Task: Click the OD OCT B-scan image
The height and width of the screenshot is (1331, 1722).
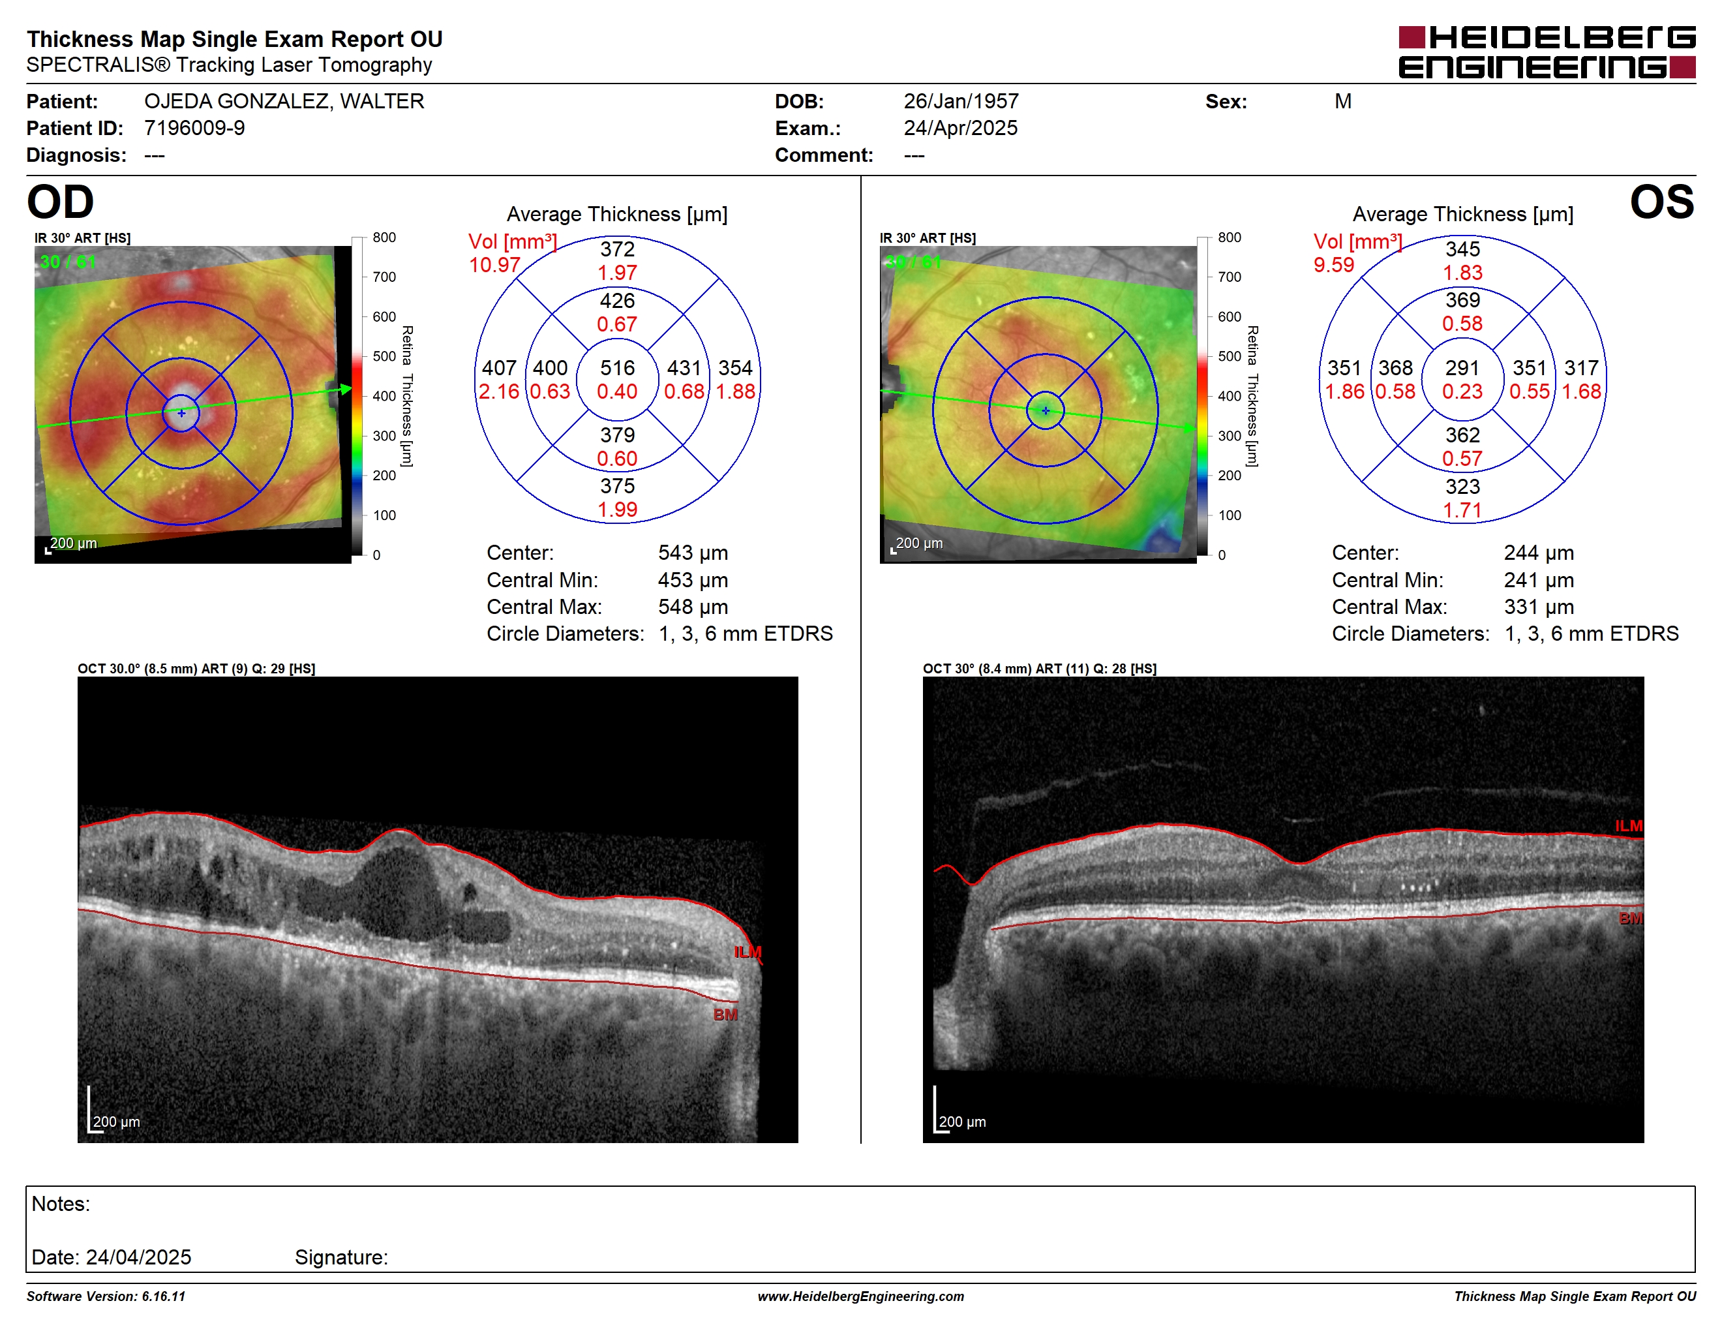Action: (x=438, y=909)
